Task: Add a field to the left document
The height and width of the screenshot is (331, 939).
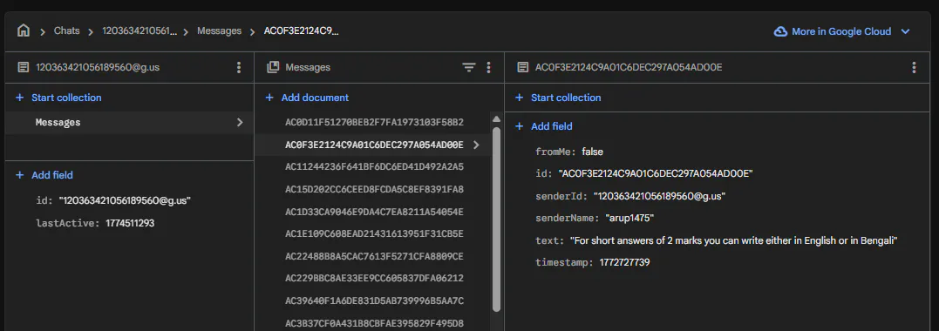Action: (44, 175)
